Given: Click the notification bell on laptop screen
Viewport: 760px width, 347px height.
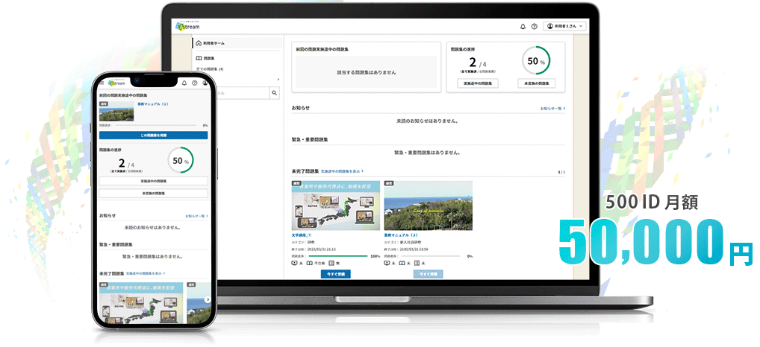Looking at the screenshot, I should (x=523, y=27).
